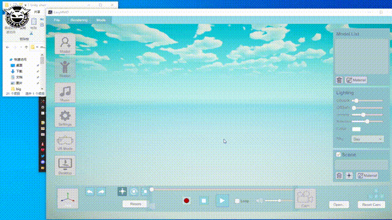Open the File menu
The width and height of the screenshot is (392, 220).
(57, 20)
